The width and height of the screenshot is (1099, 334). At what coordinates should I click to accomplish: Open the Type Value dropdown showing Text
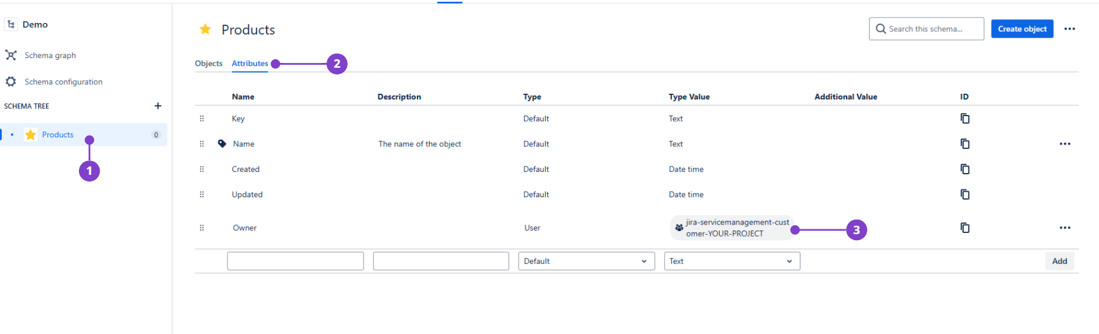click(732, 261)
